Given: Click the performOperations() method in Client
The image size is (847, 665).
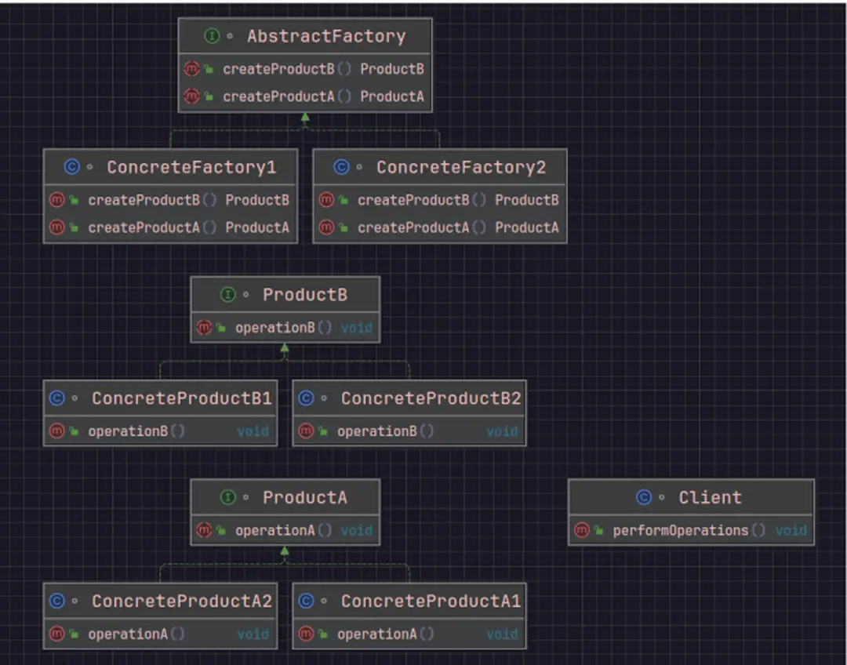Looking at the screenshot, I should 680,531.
